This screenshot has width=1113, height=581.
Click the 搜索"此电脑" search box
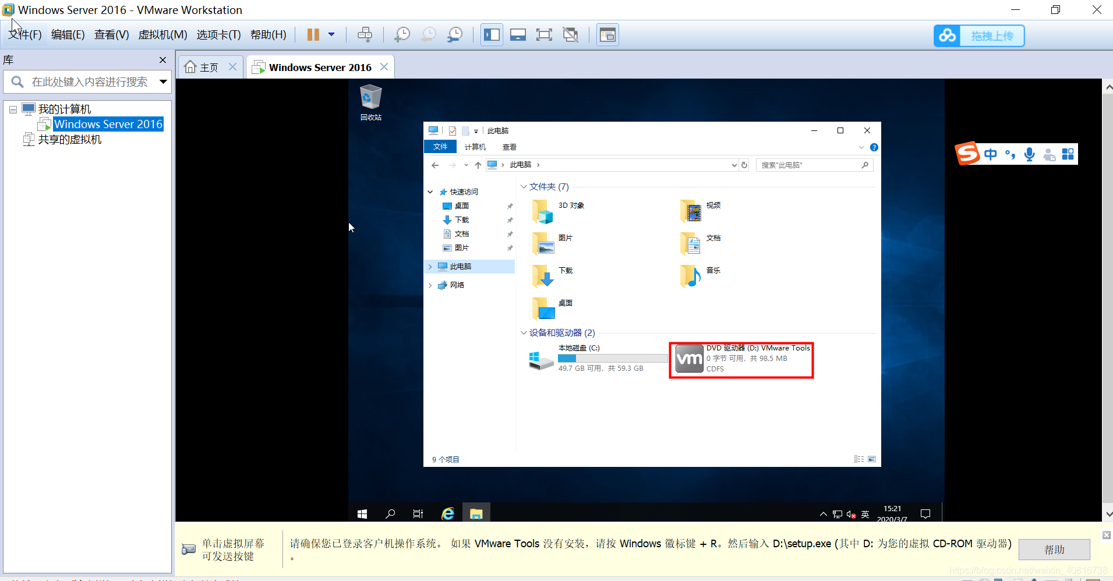click(x=814, y=165)
